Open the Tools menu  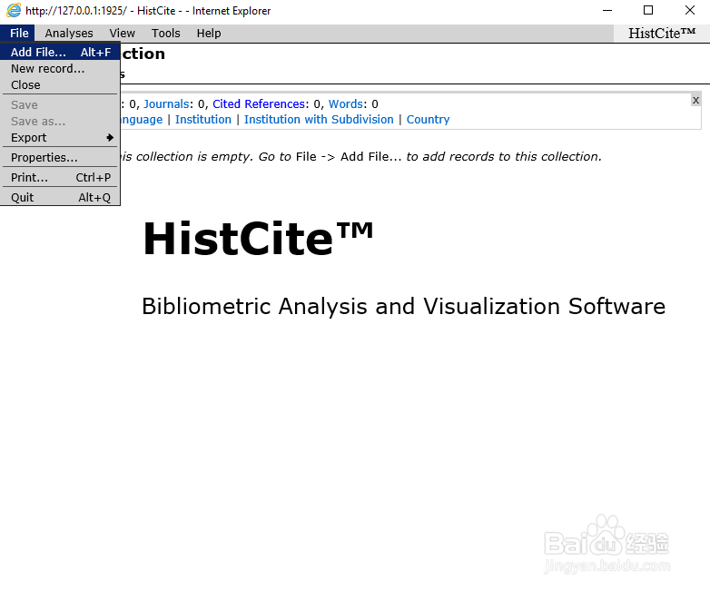[x=166, y=33]
